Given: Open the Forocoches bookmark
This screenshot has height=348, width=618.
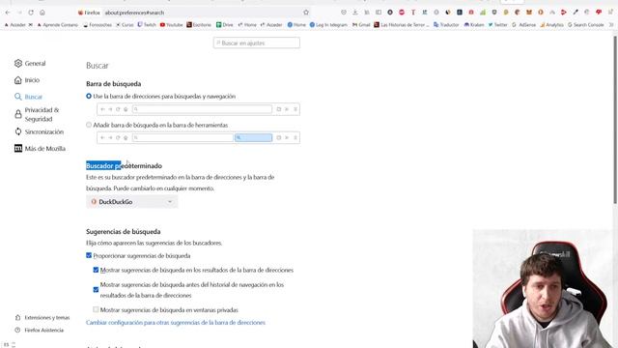Looking at the screenshot, I should pyautogui.click(x=98, y=25).
